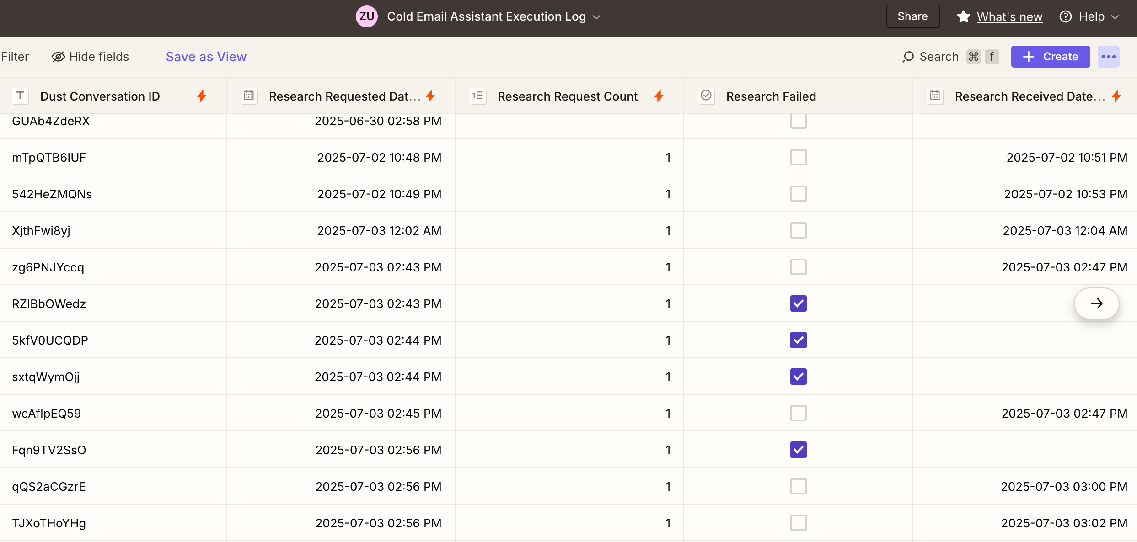Click the lightning bolt on Research Request Count
The width and height of the screenshot is (1137, 542).
659,96
